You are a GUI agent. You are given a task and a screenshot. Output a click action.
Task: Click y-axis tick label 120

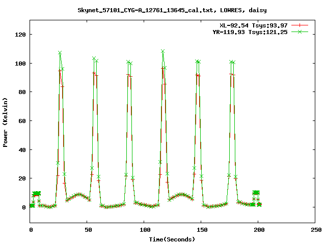coord(20,35)
